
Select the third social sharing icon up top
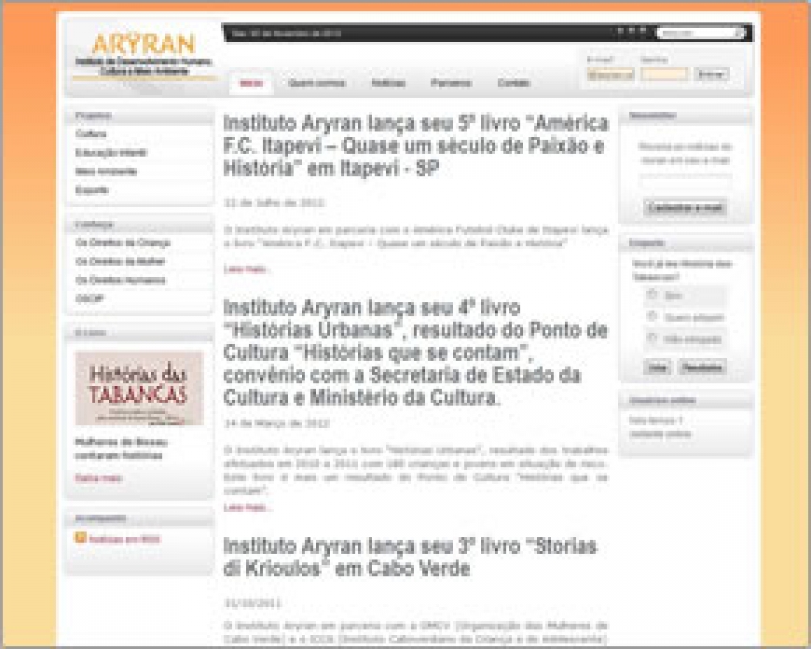(632, 31)
